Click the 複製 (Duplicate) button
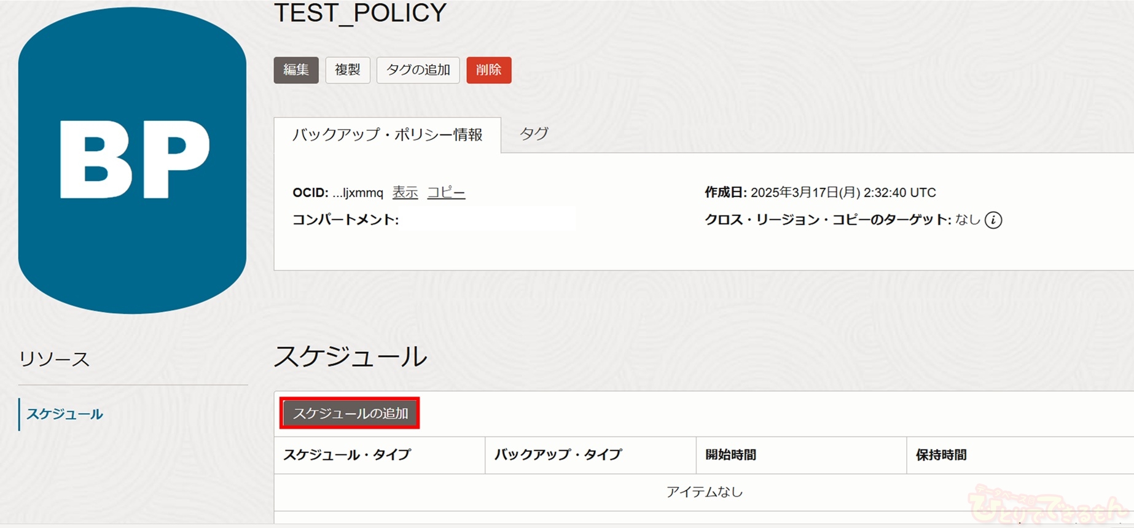The width and height of the screenshot is (1134, 528). tap(348, 70)
